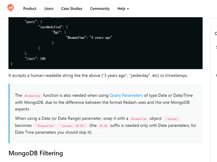Viewport: 217px width, 162px height.
Task: Click the sentence about human-readable strings
Action: [x=98, y=75]
